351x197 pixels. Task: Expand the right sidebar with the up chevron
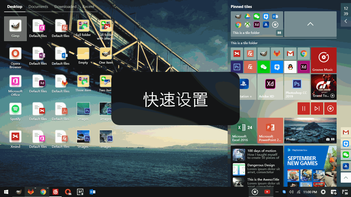pyautogui.click(x=346, y=178)
